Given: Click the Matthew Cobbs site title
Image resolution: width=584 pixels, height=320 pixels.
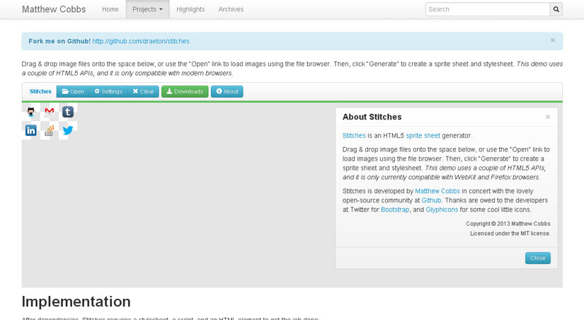Looking at the screenshot, I should (54, 9).
